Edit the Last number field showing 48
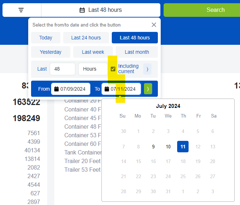 click(62, 69)
